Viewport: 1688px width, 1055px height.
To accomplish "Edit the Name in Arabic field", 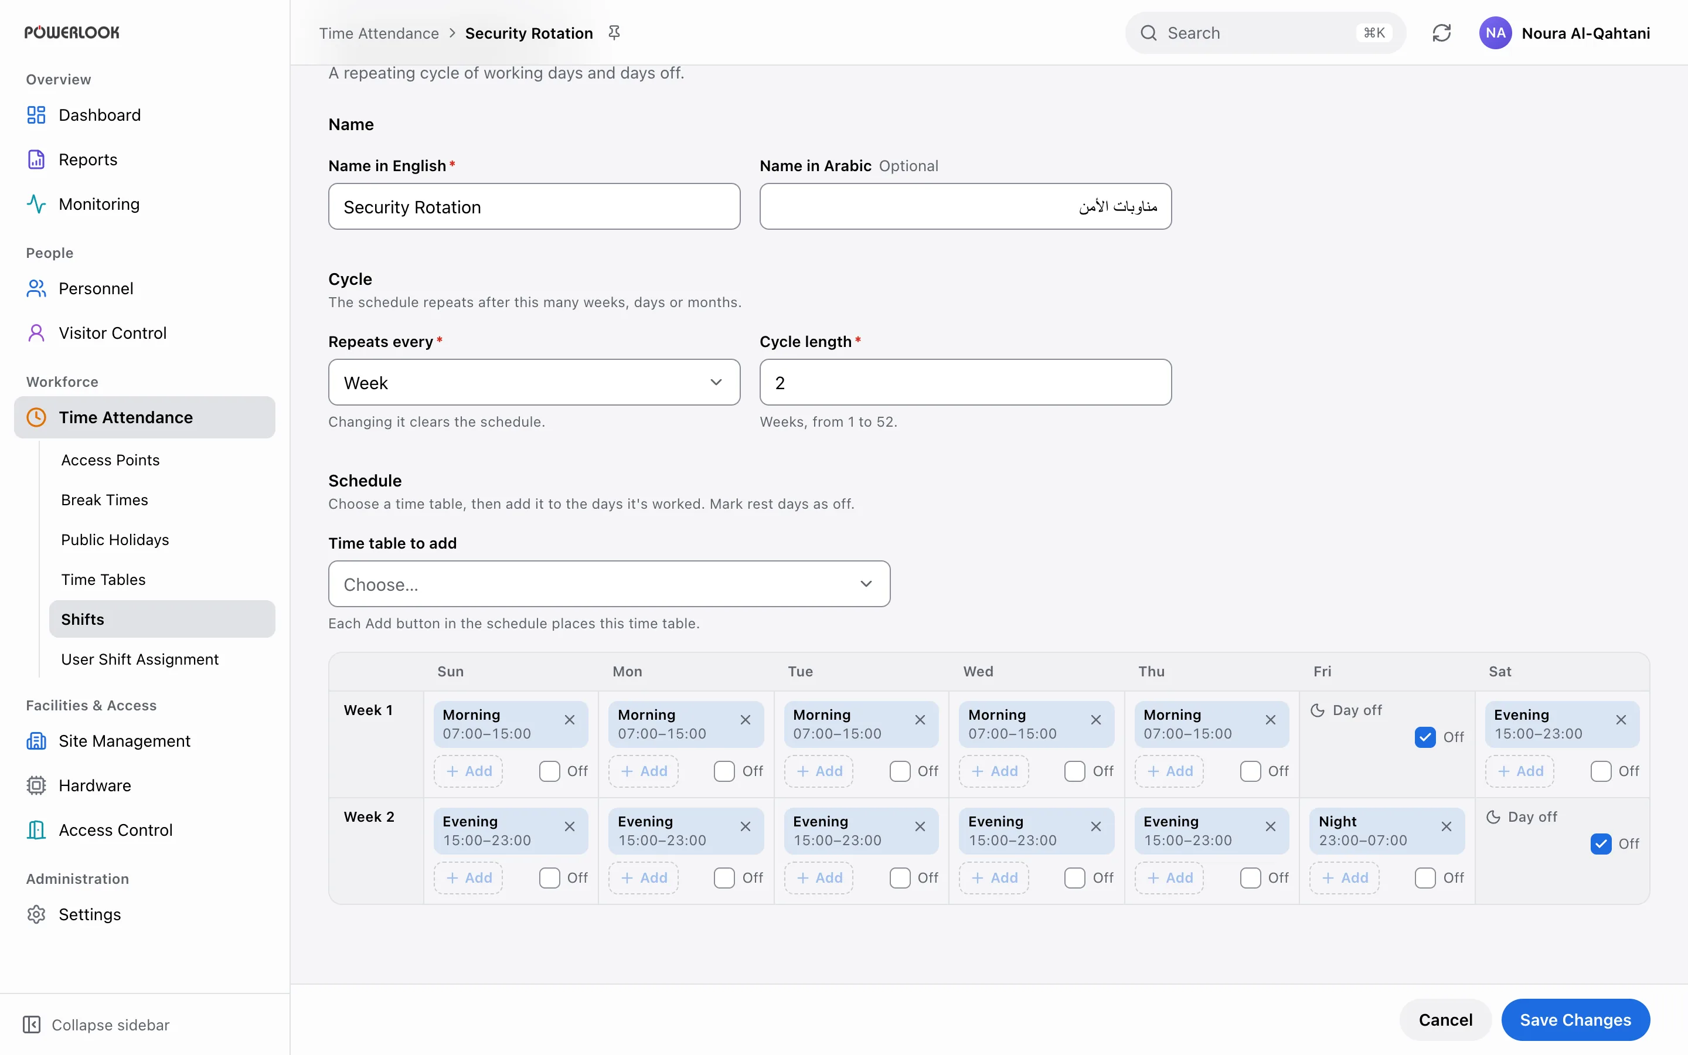I will pyautogui.click(x=965, y=206).
